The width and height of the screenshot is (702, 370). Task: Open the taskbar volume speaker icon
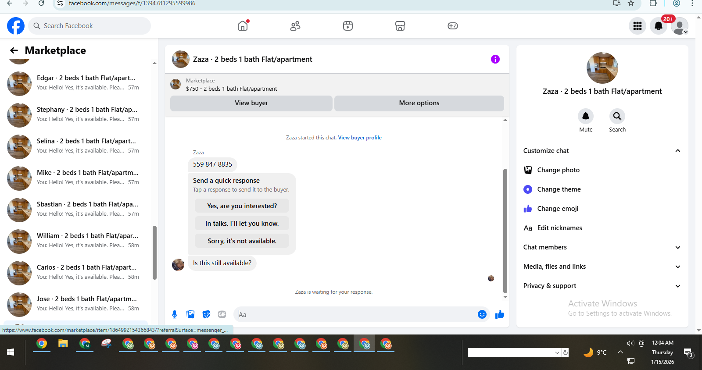[x=630, y=343]
